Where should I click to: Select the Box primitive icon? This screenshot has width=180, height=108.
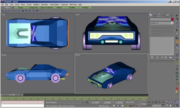(3, 11)
